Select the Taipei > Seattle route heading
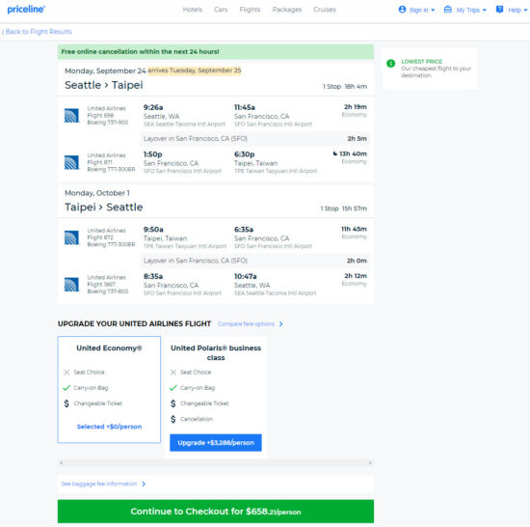This screenshot has height=527, width=530. click(x=104, y=208)
